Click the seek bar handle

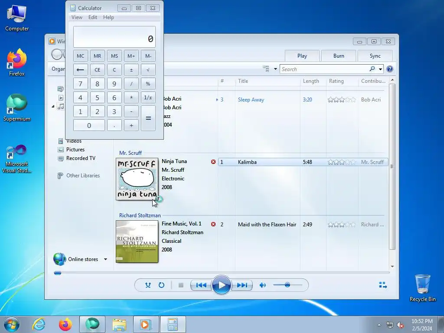[x=58, y=273]
